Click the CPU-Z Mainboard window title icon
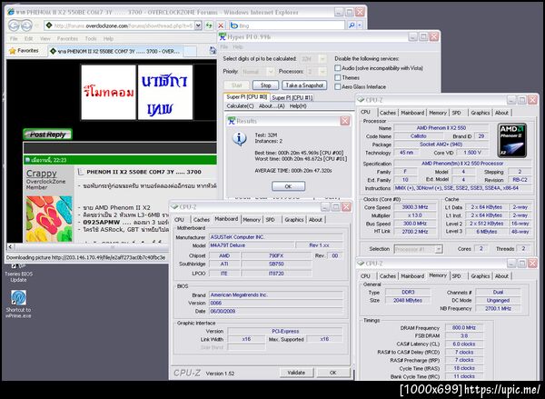Viewport: 545px width, 399px height. [x=174, y=207]
